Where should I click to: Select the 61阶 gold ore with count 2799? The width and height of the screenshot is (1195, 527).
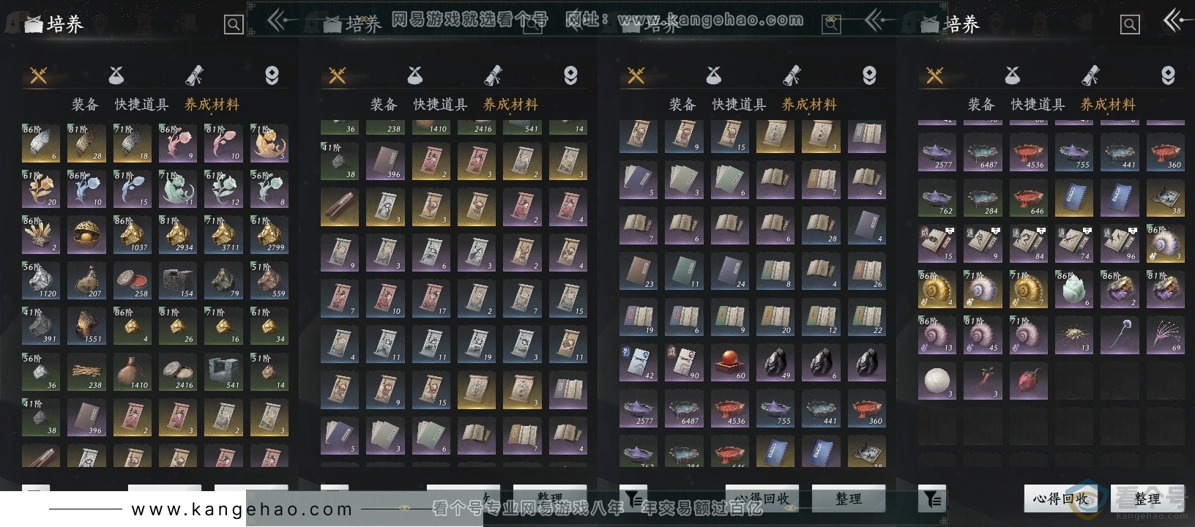click(x=269, y=235)
